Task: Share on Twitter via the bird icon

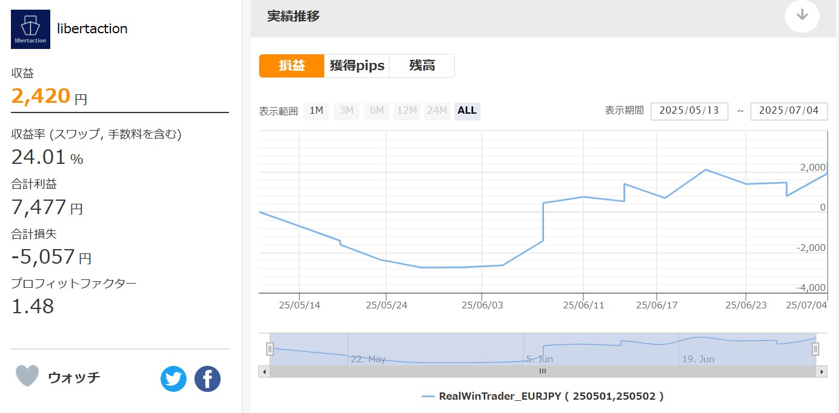Action: click(x=173, y=379)
